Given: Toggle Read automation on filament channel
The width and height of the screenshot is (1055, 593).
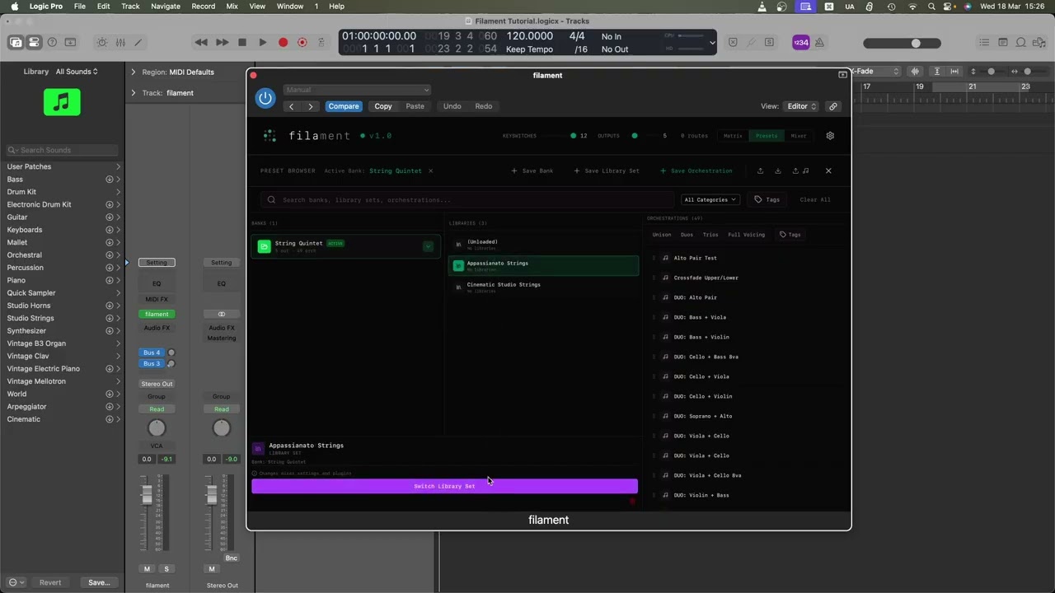Looking at the screenshot, I should click(157, 409).
